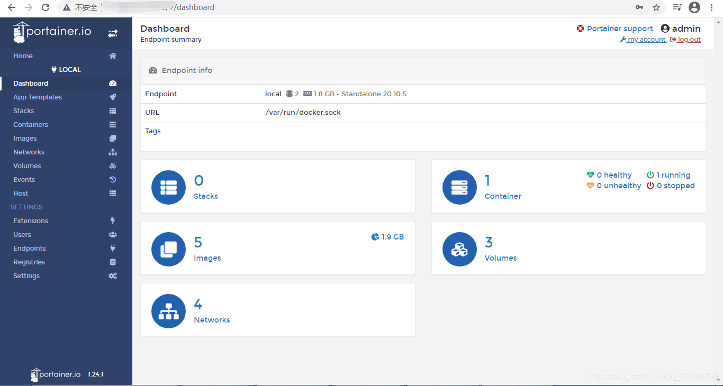Click the Endpoints plug icon in sidebar

[113, 249]
